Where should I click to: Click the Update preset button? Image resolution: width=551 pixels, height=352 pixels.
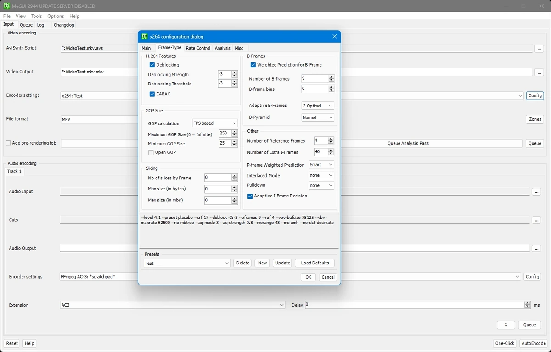pos(282,263)
